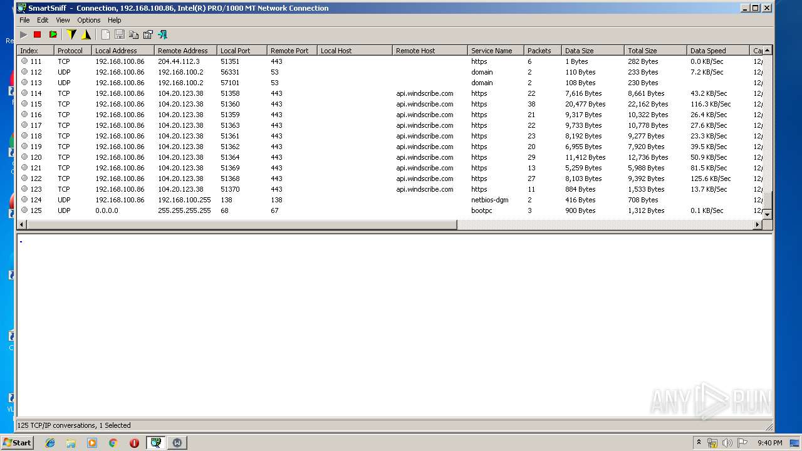Click netbios-dgm service name cell
The image size is (802, 451).
489,200
